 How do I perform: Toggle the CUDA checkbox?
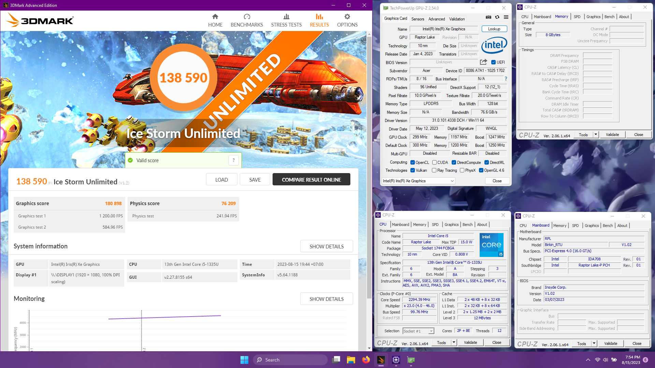434,163
